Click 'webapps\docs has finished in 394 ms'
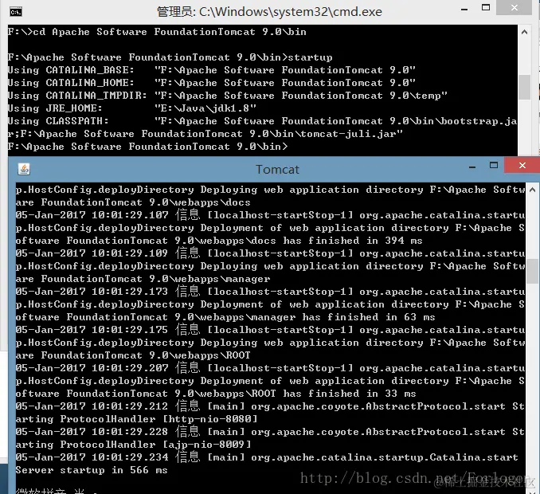Screen dimensions: 540x494 (x=219, y=241)
